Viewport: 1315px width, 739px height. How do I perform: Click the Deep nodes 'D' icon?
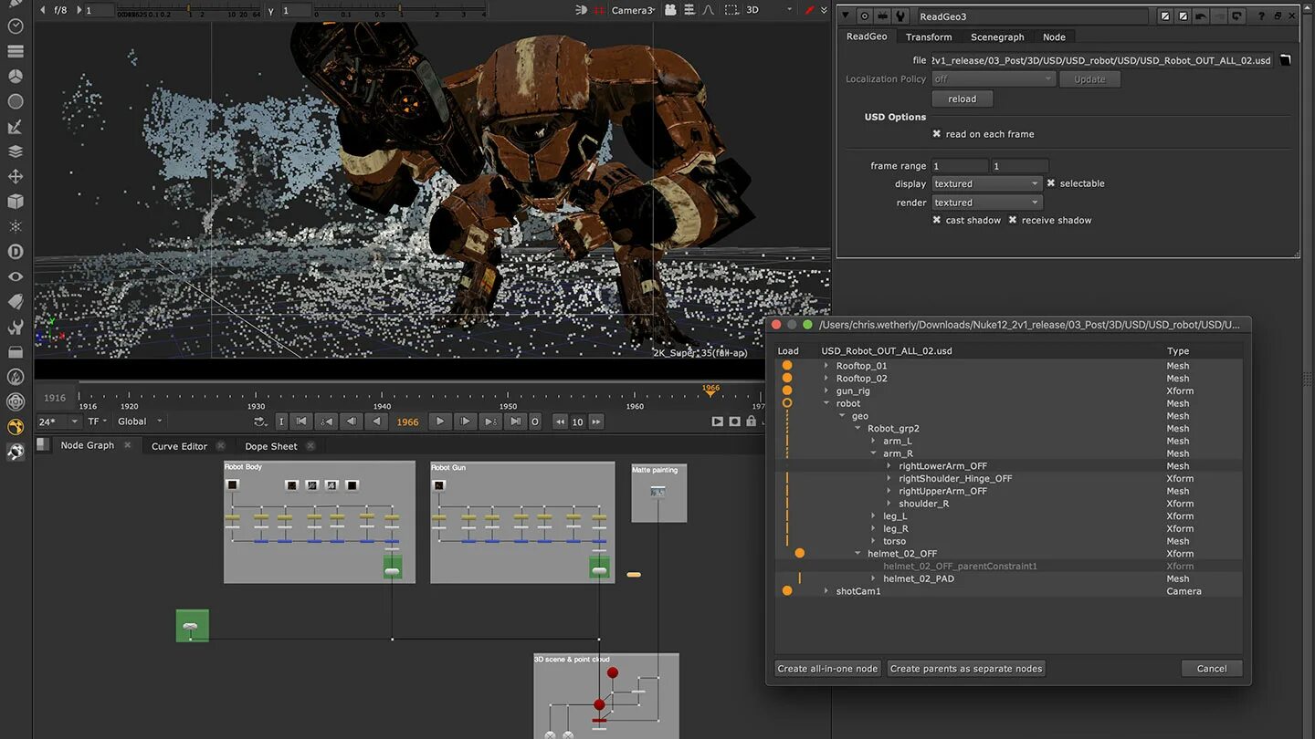click(x=16, y=252)
